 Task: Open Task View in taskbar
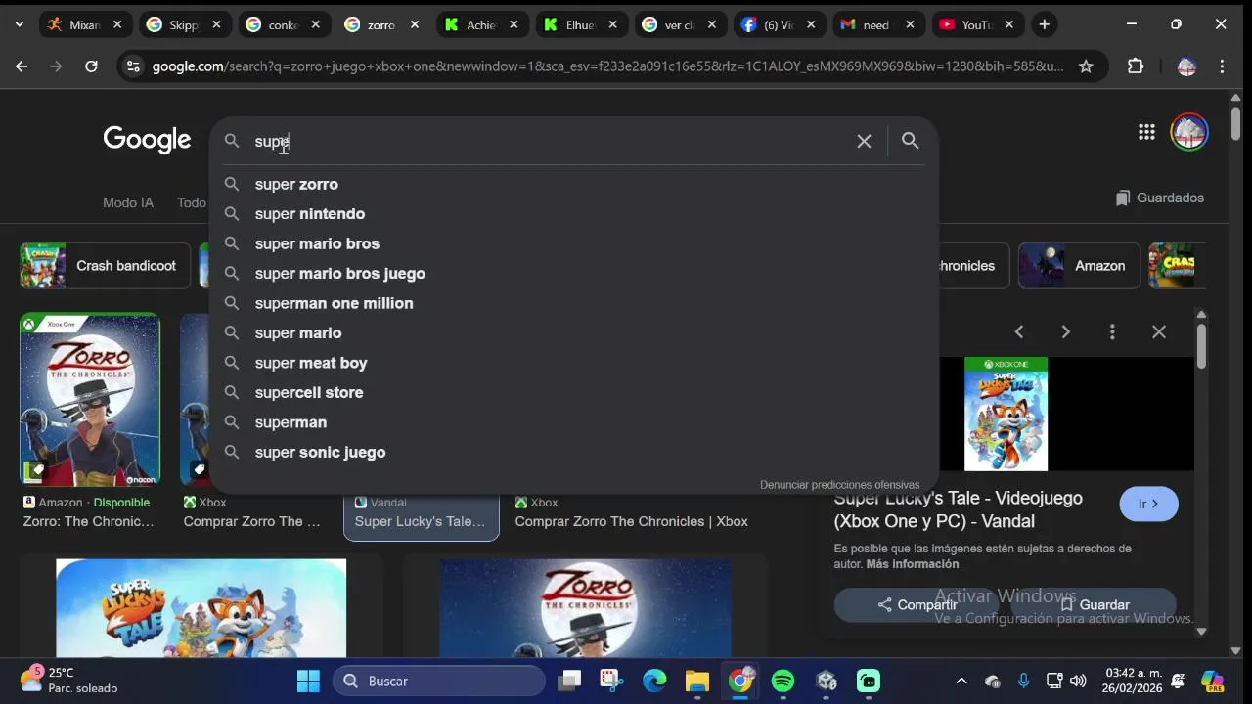coord(569,681)
